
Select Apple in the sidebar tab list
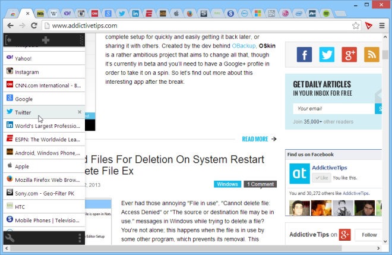(44, 166)
